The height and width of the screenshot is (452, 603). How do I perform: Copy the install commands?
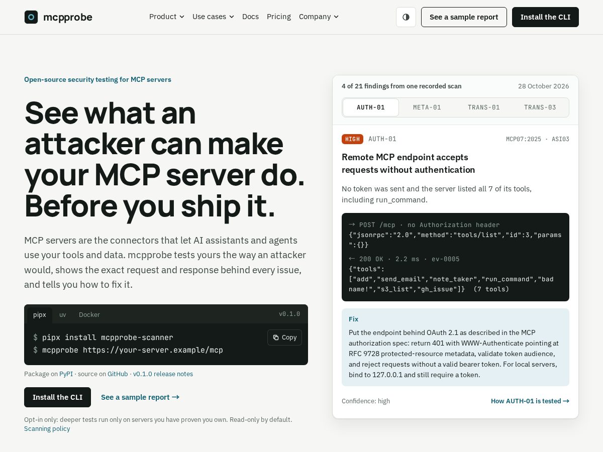284,337
